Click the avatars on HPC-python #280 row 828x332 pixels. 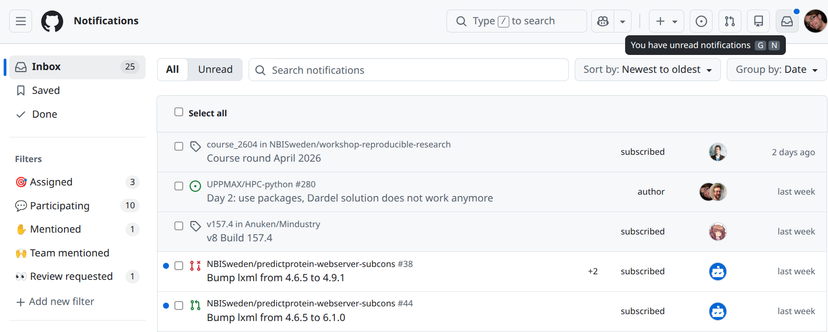pyautogui.click(x=713, y=192)
